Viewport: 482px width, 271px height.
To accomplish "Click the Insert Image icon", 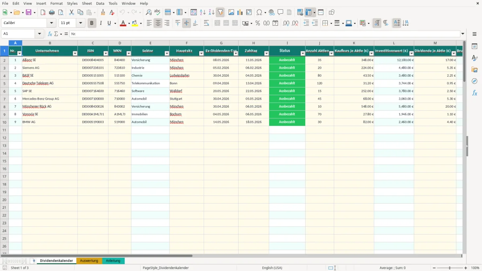I will click(x=231, y=12).
